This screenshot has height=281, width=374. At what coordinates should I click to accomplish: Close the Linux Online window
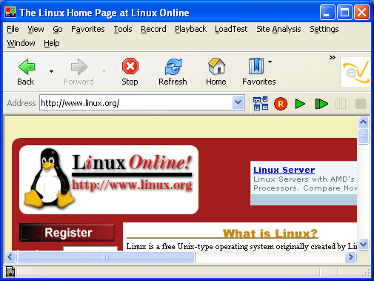361,13
